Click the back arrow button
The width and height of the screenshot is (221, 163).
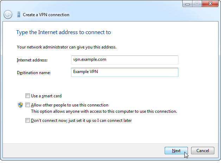pyautogui.click(x=8, y=15)
